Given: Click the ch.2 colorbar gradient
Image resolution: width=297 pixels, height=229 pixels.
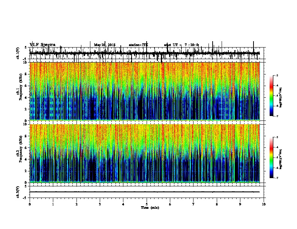Looking at the screenshot, I should [x=271, y=158].
